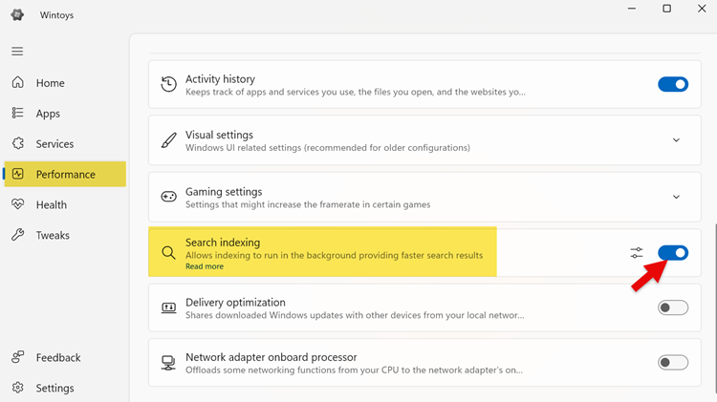Click the Activity history clock icon
This screenshot has height=402, width=717.
pyautogui.click(x=168, y=85)
